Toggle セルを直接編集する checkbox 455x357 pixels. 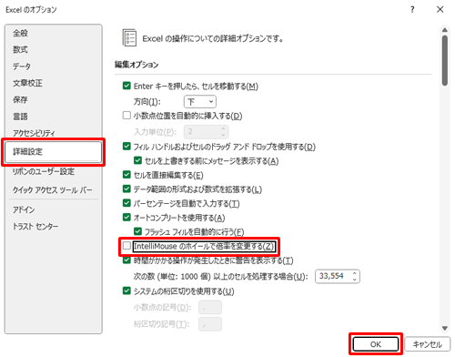126,175
